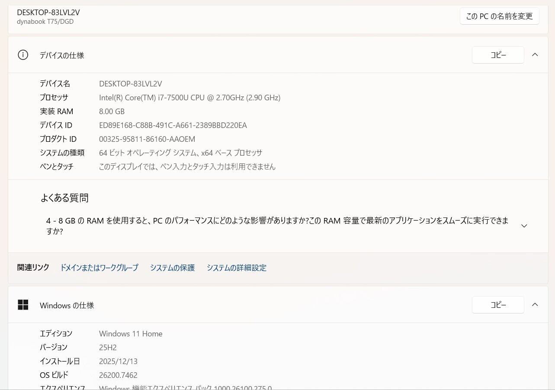Image resolution: width=555 pixels, height=390 pixels.
Task: Click the システムの種類 label
Action: pos(62,153)
